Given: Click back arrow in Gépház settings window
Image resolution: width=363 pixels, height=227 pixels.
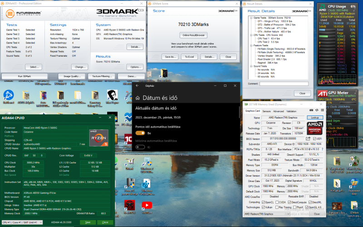Looking at the screenshot, I should click(x=137, y=86).
